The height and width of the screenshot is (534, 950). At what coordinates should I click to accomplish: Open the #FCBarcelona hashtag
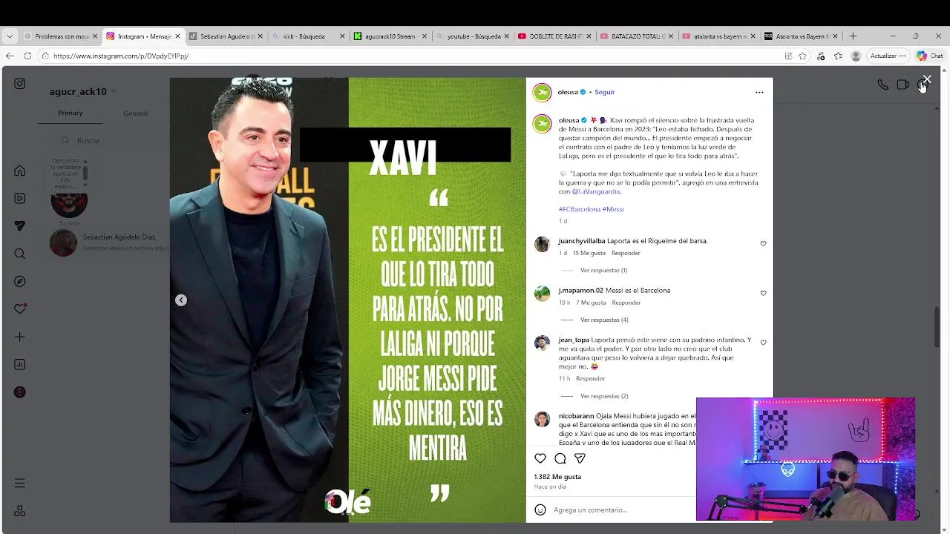pyautogui.click(x=580, y=209)
